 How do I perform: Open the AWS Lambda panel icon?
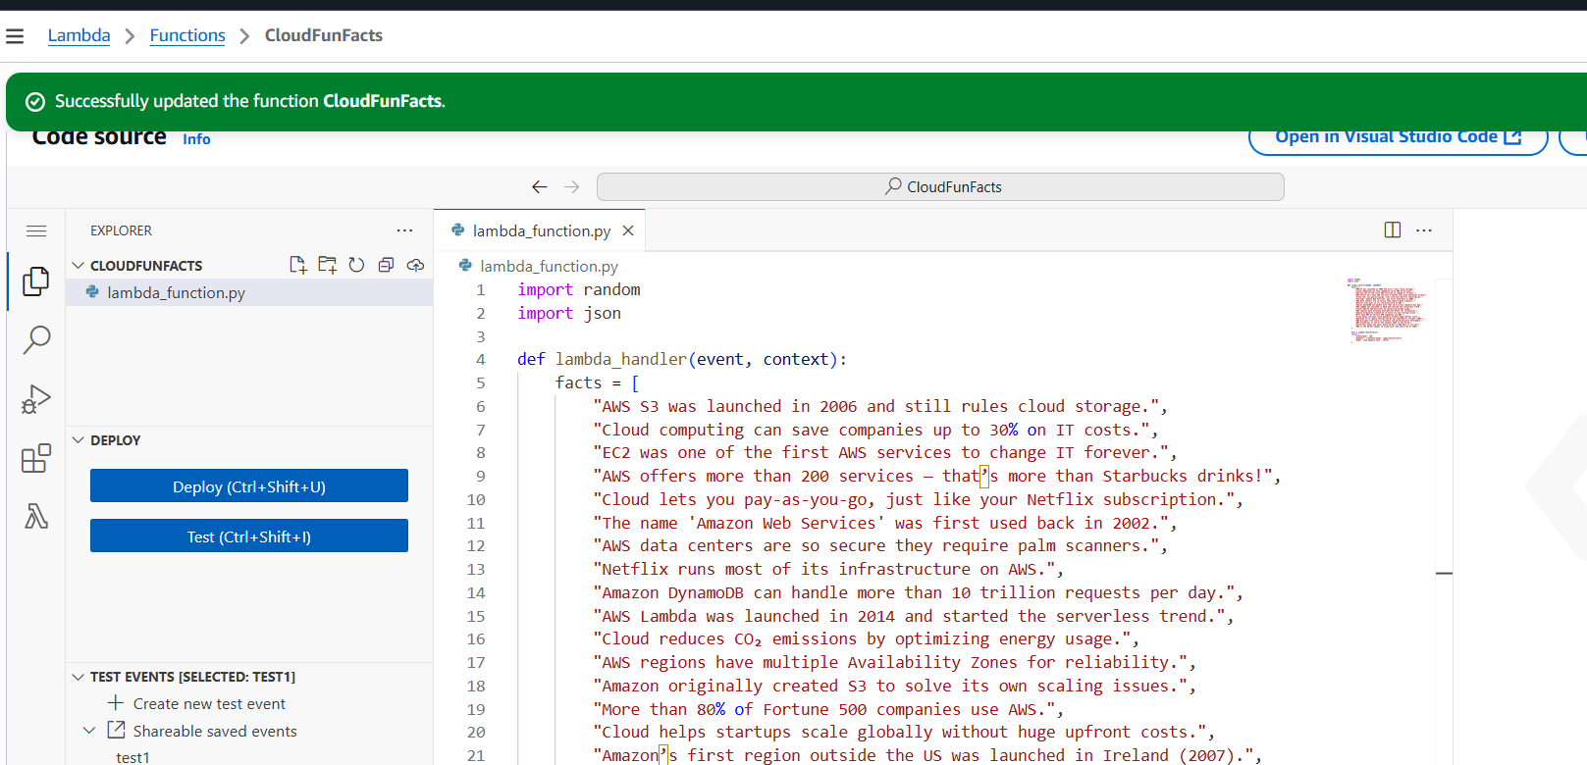36,516
